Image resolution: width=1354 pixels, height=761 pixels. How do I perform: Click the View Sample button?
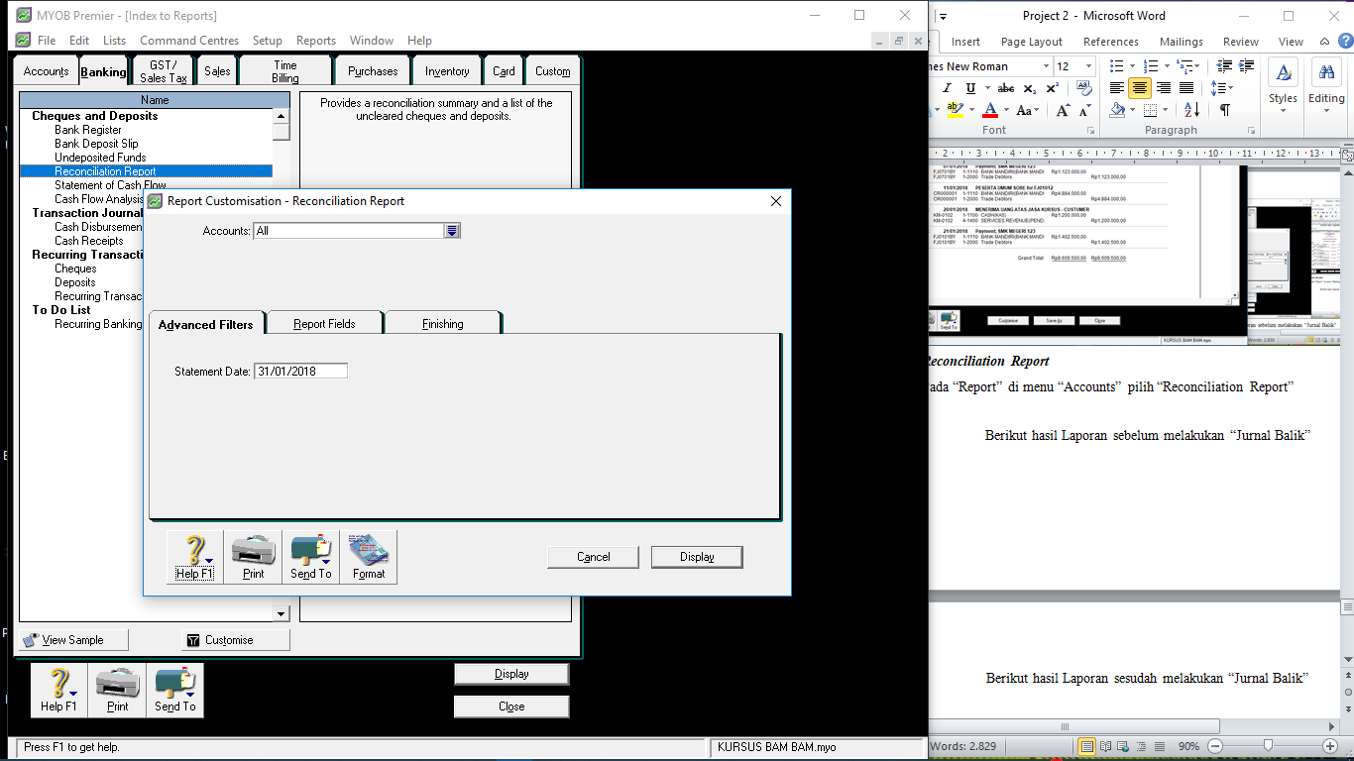coord(74,640)
